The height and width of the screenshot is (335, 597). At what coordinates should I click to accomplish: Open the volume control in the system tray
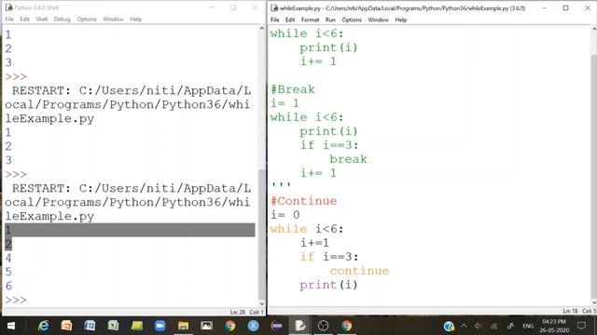(479, 326)
